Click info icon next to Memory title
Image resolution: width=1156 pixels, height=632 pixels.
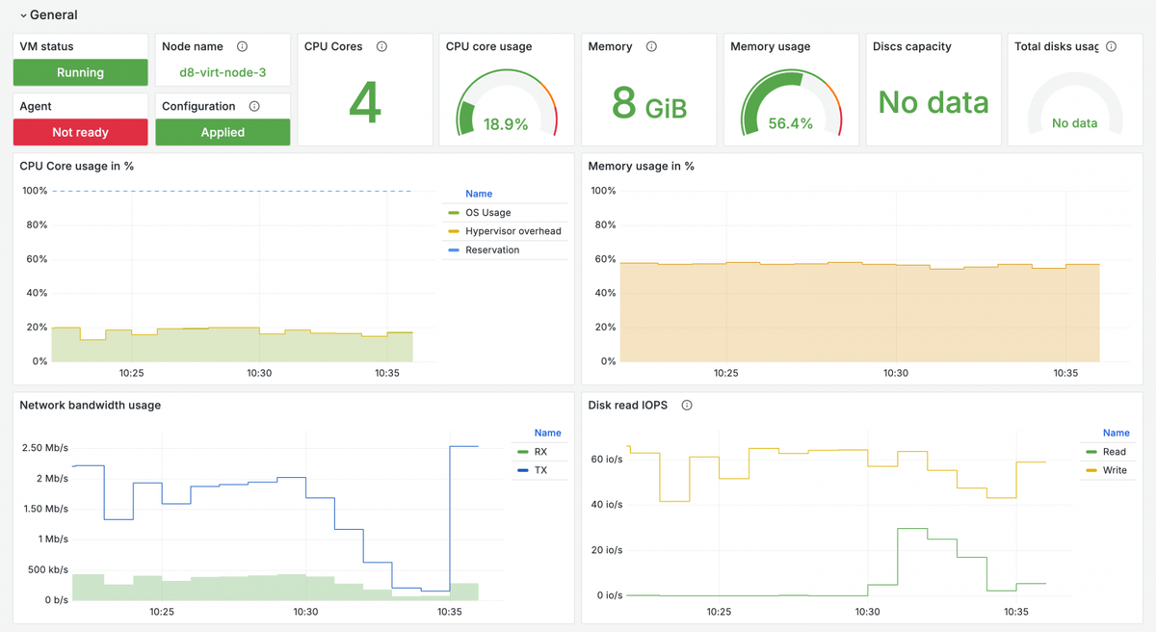pyautogui.click(x=651, y=46)
